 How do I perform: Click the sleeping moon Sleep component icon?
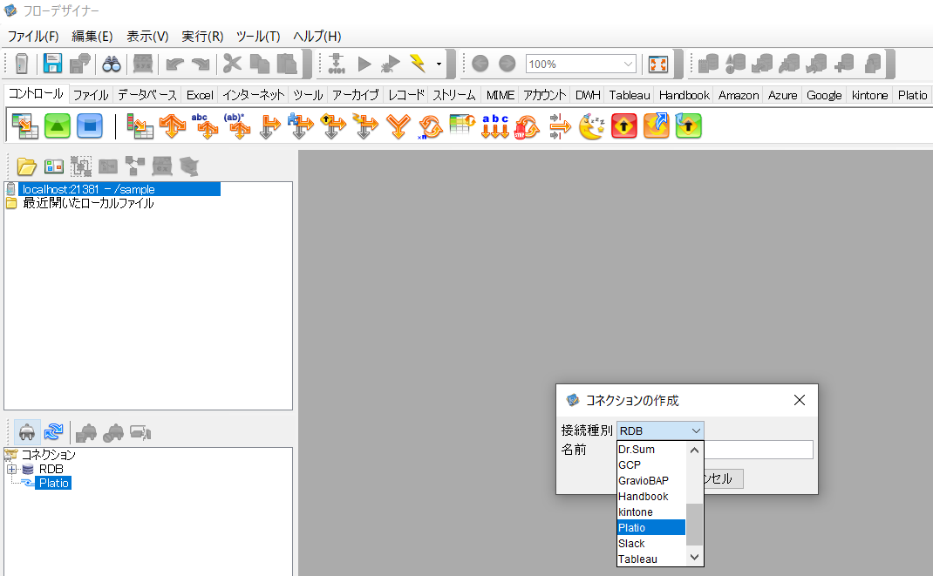point(591,126)
